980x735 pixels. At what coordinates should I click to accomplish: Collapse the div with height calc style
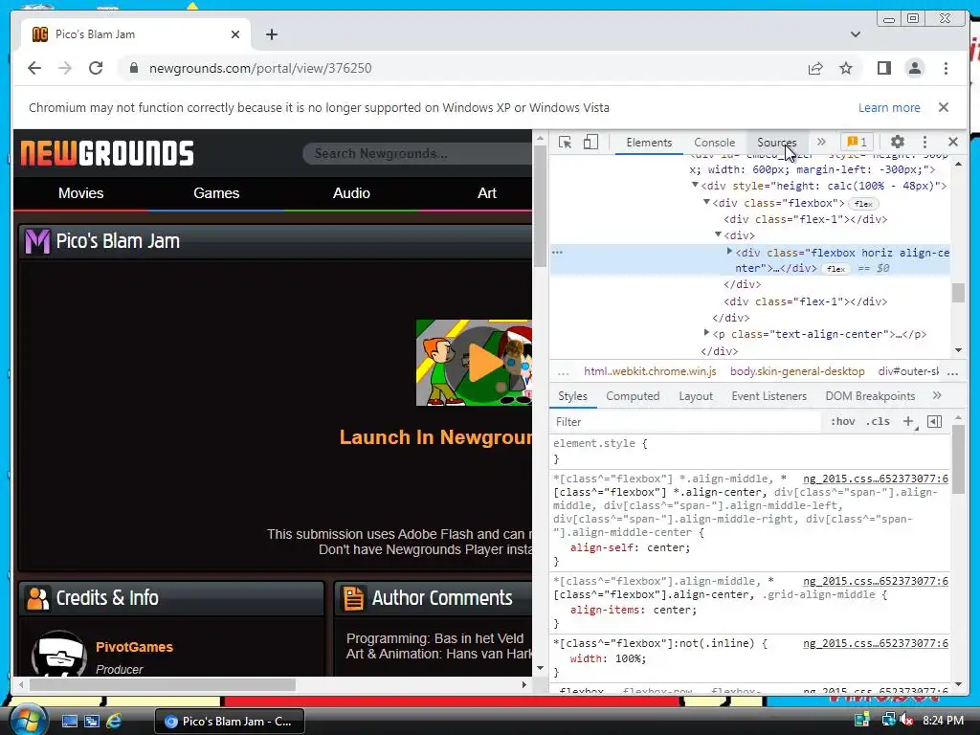695,185
